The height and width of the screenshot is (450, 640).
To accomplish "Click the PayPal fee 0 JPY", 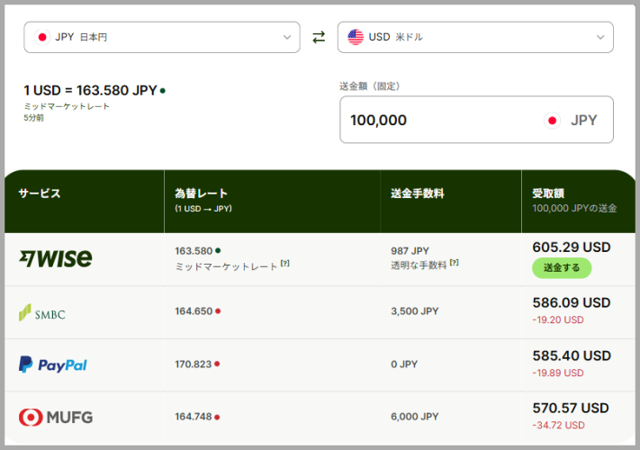I will tap(404, 364).
